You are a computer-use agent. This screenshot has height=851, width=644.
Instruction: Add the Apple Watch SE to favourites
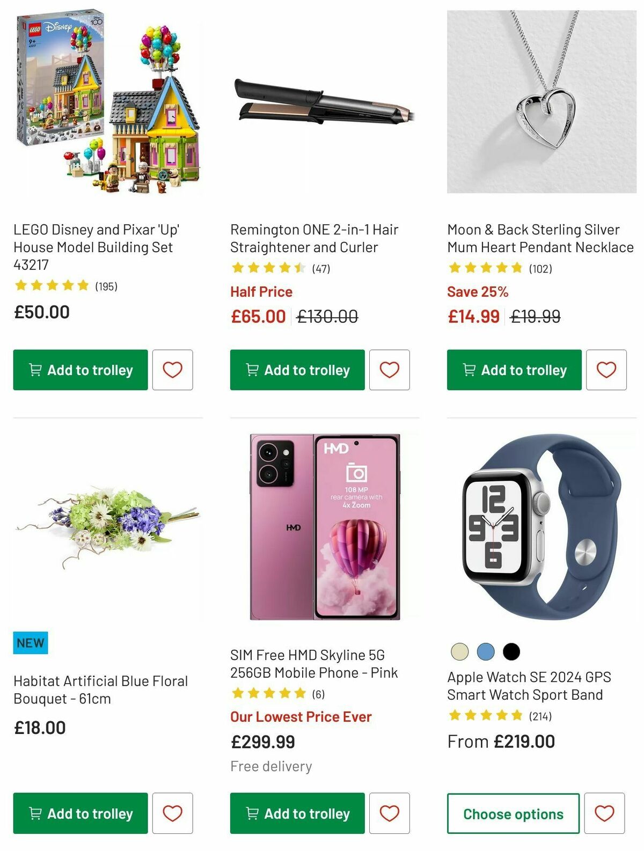click(607, 813)
